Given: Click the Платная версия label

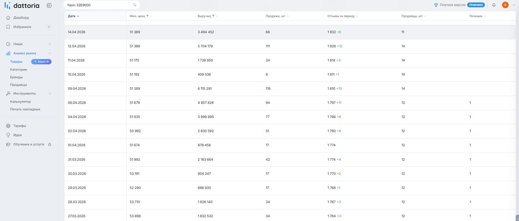Looking at the screenshot, I should [x=452, y=5].
